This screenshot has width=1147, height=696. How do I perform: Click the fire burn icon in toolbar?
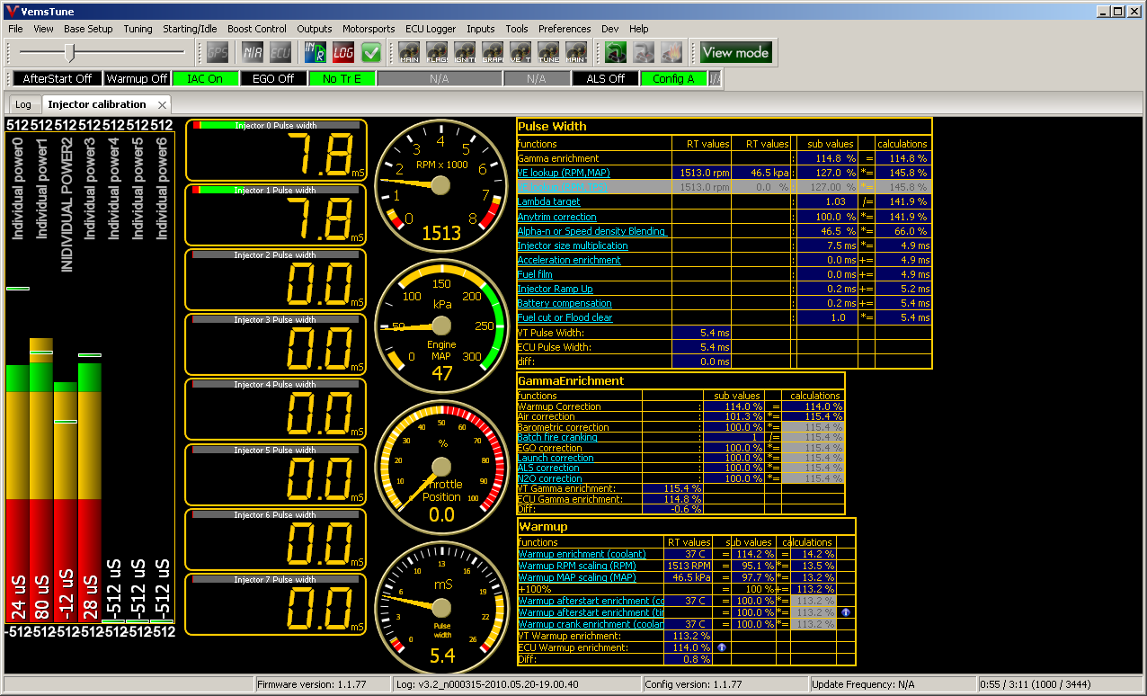(671, 52)
